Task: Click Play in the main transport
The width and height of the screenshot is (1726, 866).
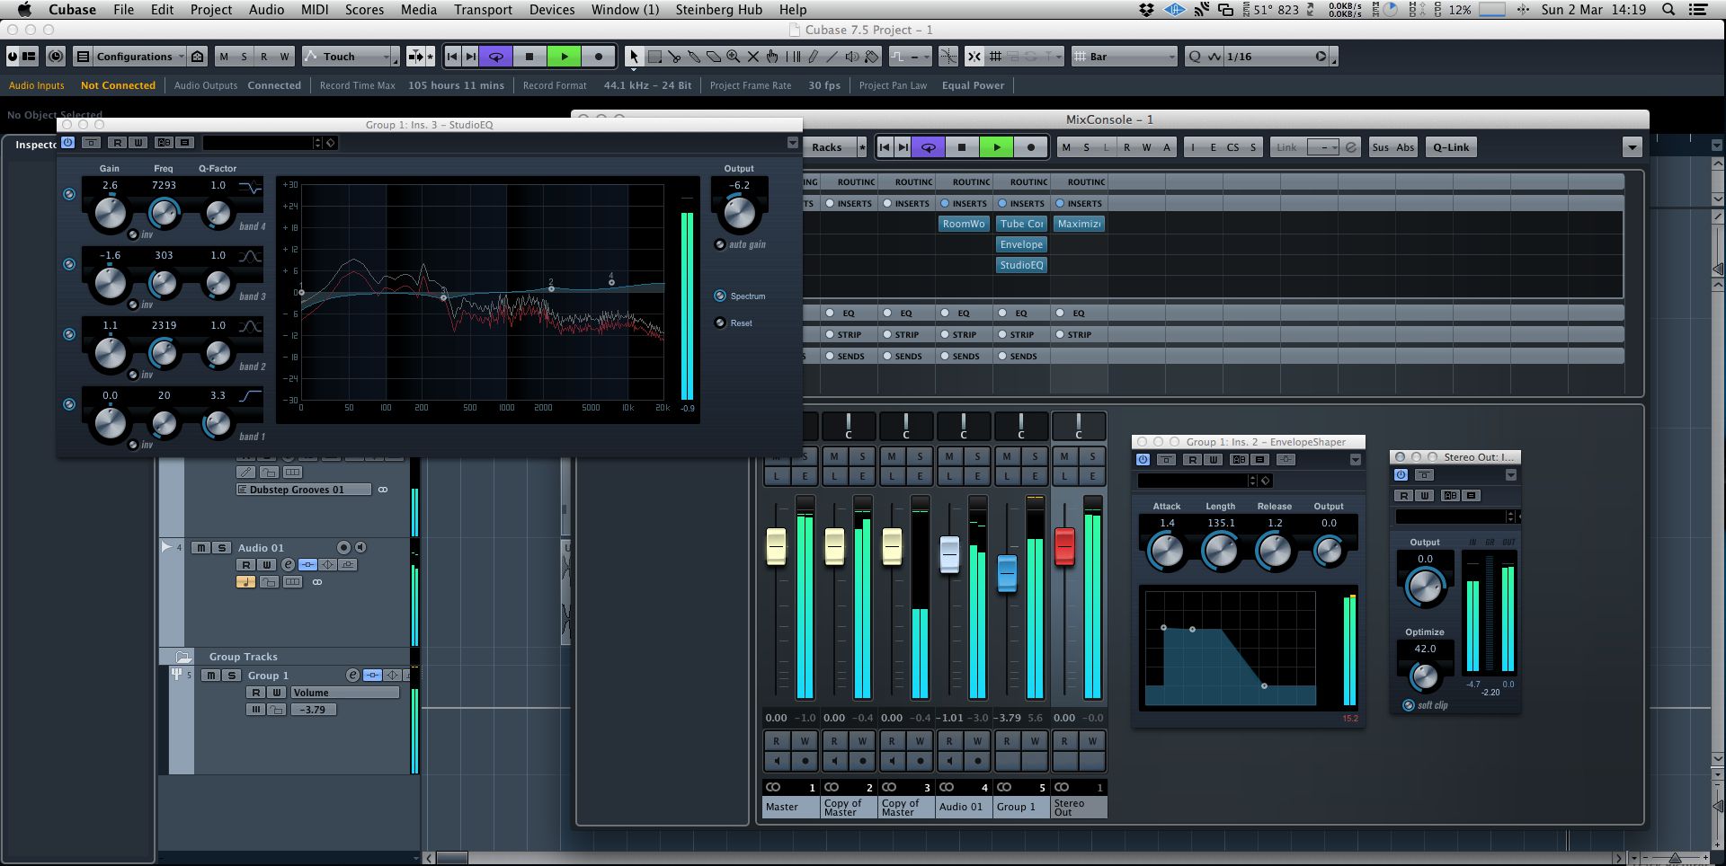Action: [x=565, y=57]
